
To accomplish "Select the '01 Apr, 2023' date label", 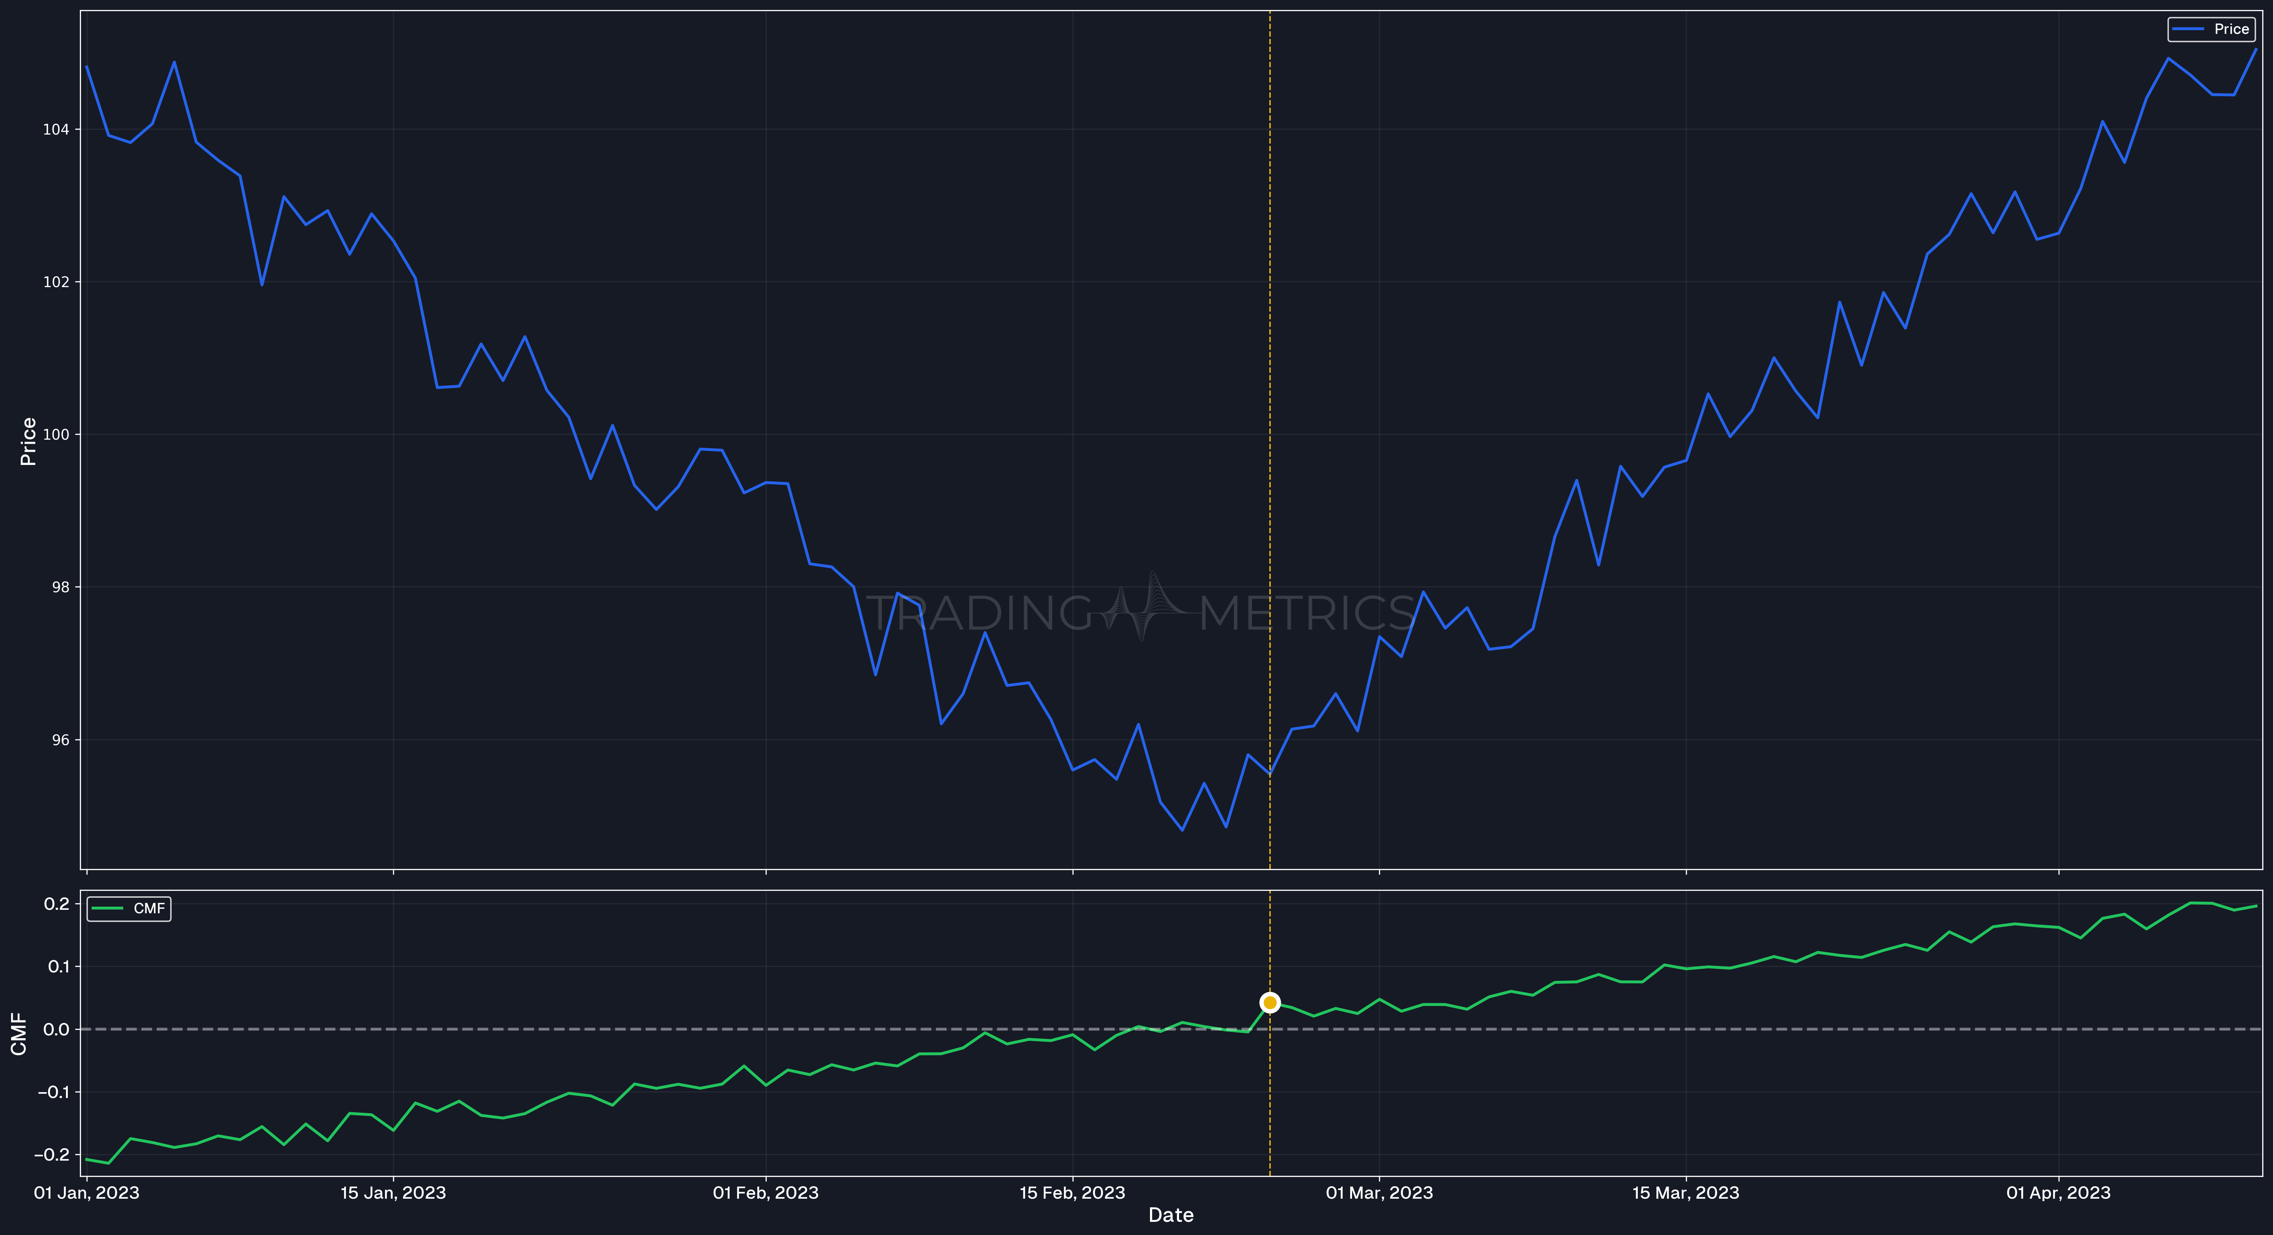I will point(2059,1193).
